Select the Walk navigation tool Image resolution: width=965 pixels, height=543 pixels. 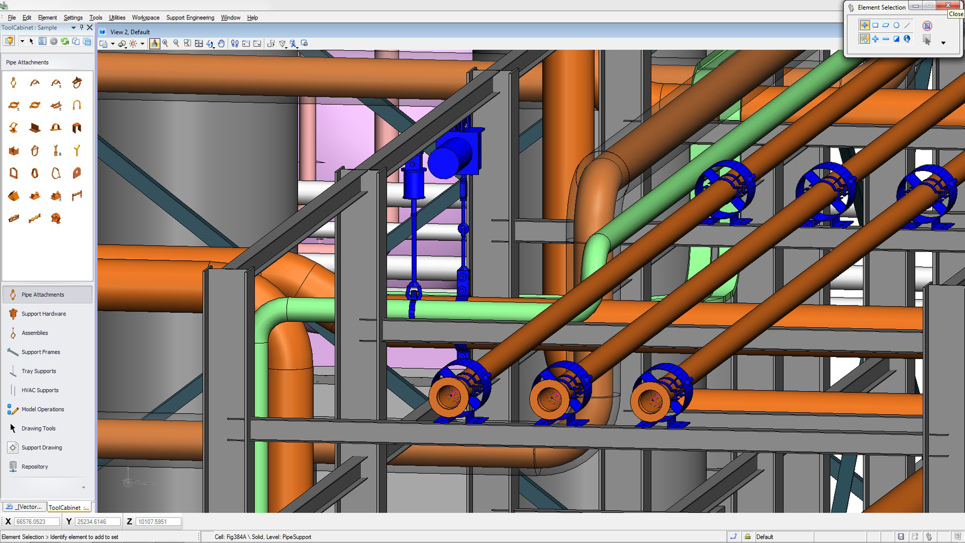point(235,44)
